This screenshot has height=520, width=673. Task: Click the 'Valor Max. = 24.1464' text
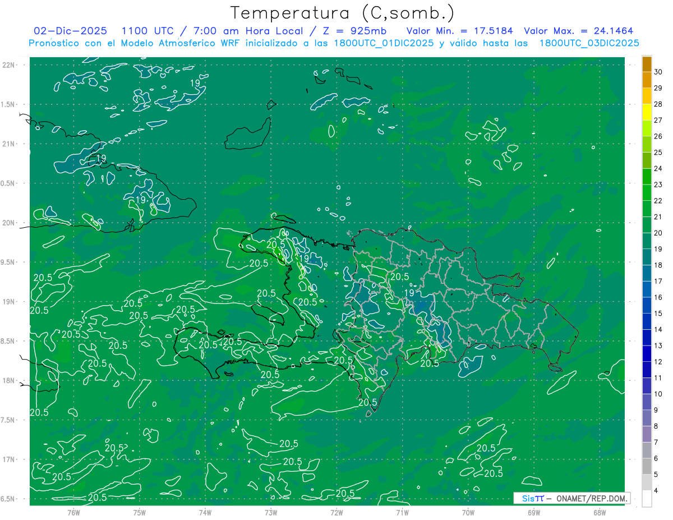pos(578,31)
